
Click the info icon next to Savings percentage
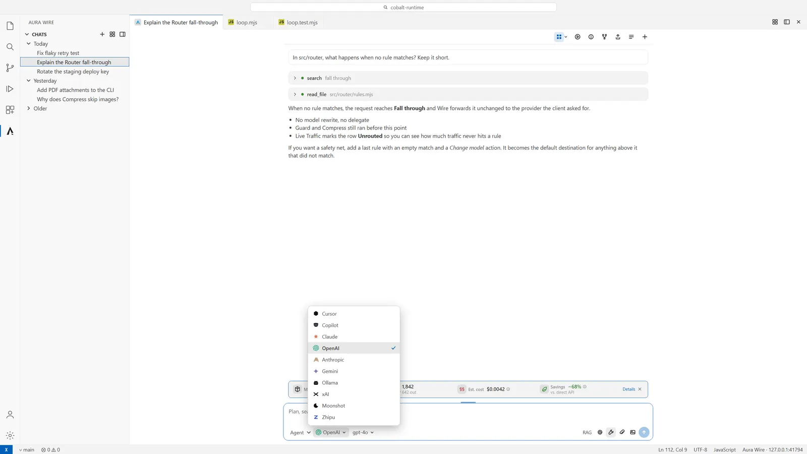tap(585, 387)
